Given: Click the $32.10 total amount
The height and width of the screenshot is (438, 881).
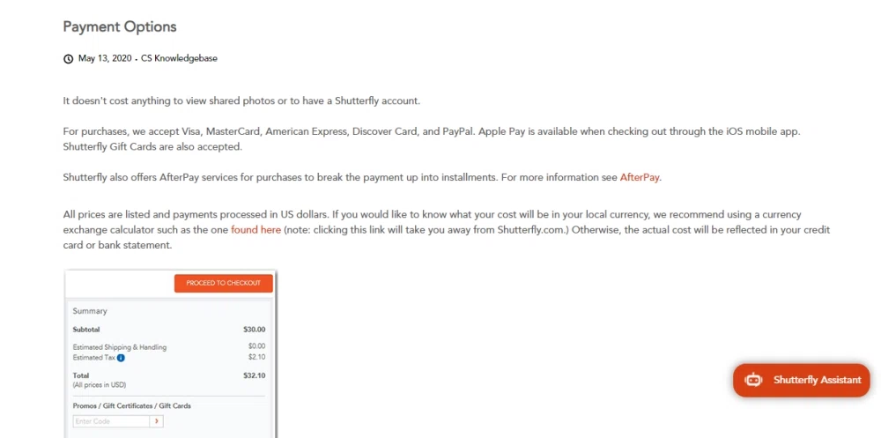Looking at the screenshot, I should pyautogui.click(x=255, y=375).
